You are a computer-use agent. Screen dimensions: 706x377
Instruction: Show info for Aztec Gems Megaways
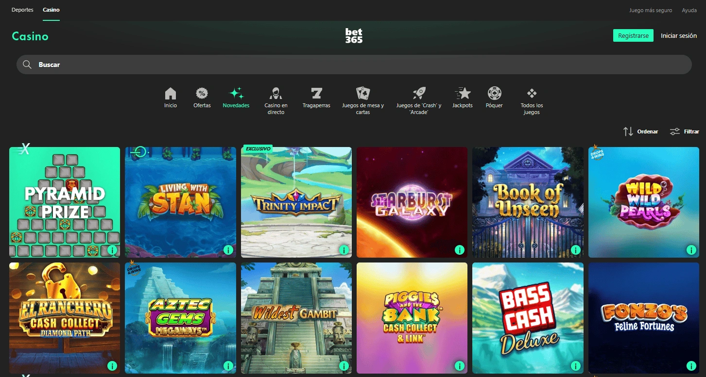228,366
